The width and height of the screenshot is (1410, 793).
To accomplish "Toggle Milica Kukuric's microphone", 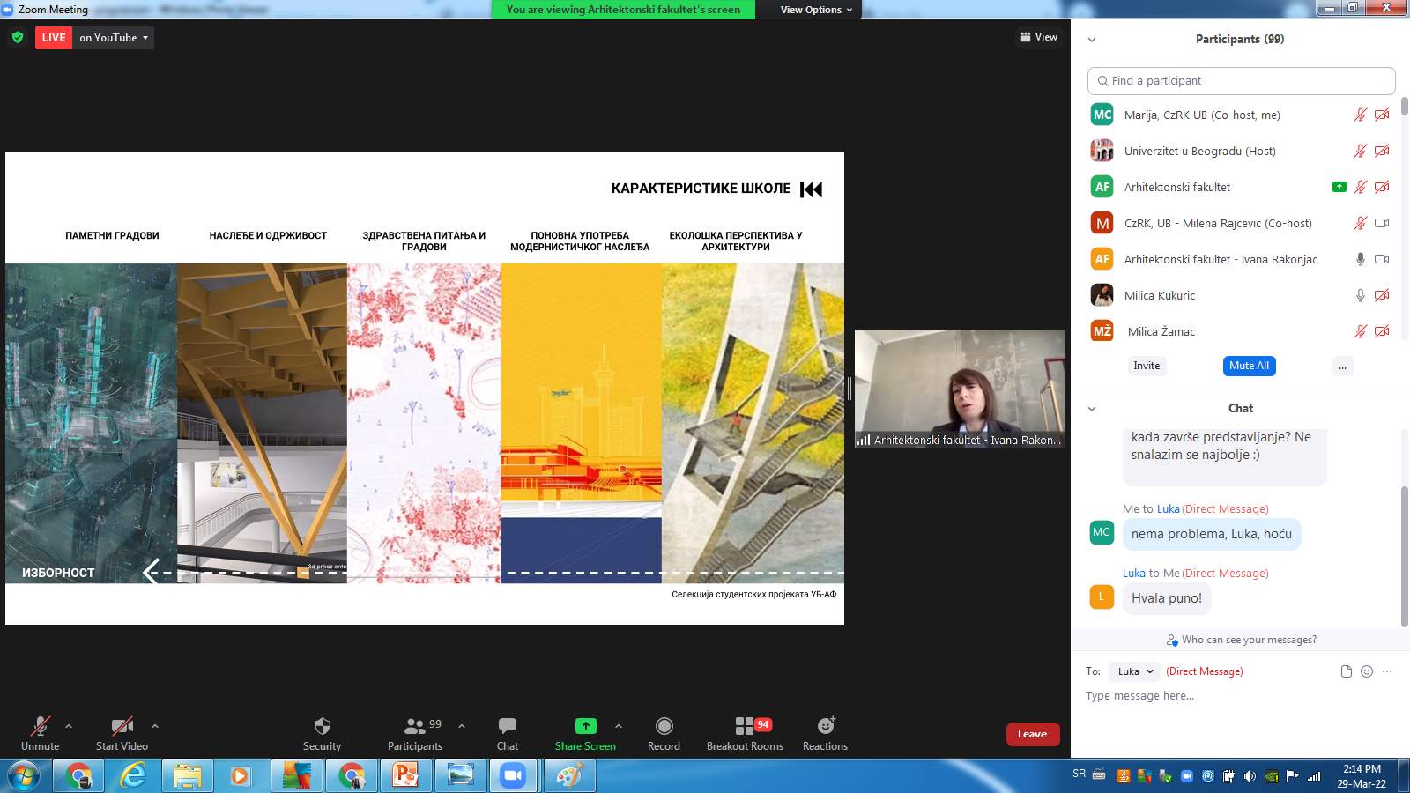I will [1360, 295].
